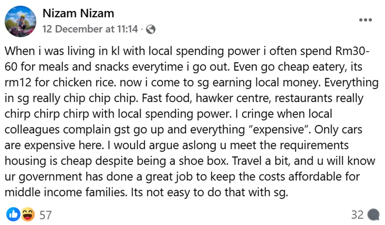Image resolution: width=385 pixels, height=225 pixels.
Task: Click the laughing Haha reaction emoji
Action: (x=28, y=214)
